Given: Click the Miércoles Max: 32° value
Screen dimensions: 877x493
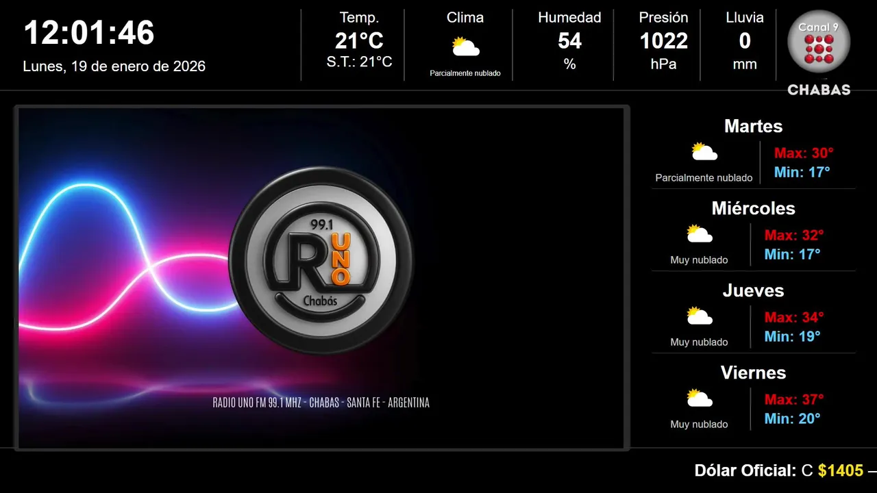Looking at the screenshot, I should click(x=794, y=236).
